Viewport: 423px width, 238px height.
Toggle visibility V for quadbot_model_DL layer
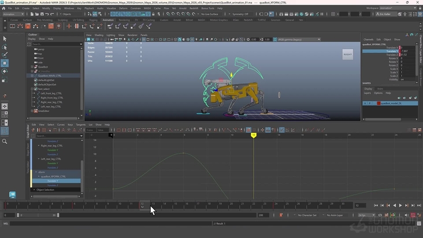365,103
